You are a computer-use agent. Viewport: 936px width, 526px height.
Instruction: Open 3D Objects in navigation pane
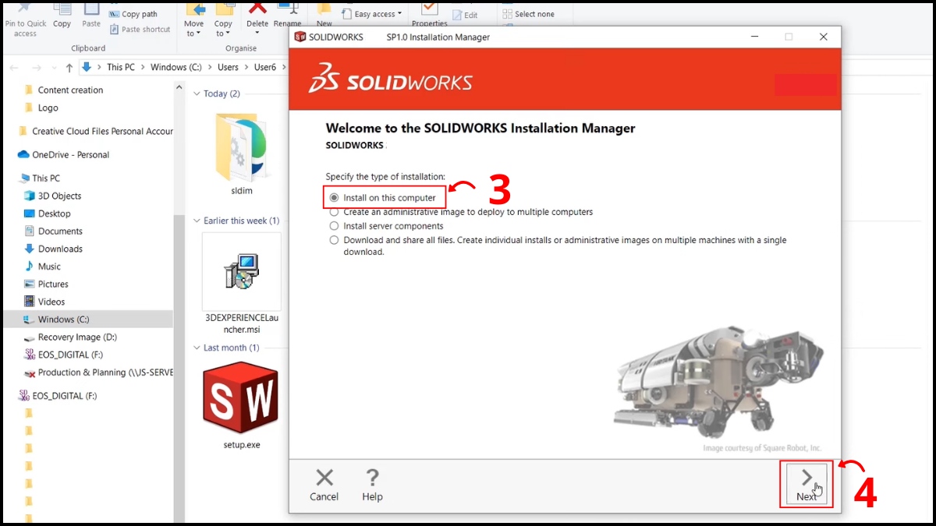59,196
